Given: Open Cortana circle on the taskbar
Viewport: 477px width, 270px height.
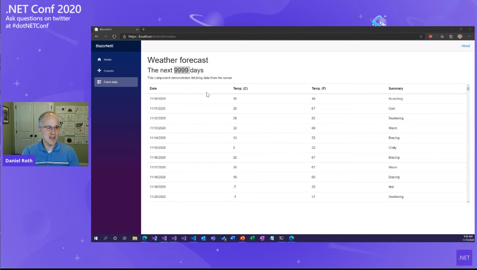Looking at the screenshot, I should tap(115, 238).
